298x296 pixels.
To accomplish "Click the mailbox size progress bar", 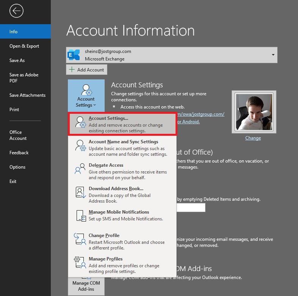I will coord(191,208).
